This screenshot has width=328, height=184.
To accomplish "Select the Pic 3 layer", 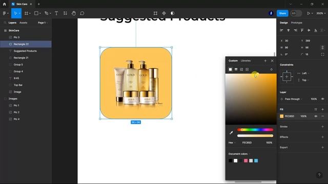I will pyautogui.click(x=26, y=37).
